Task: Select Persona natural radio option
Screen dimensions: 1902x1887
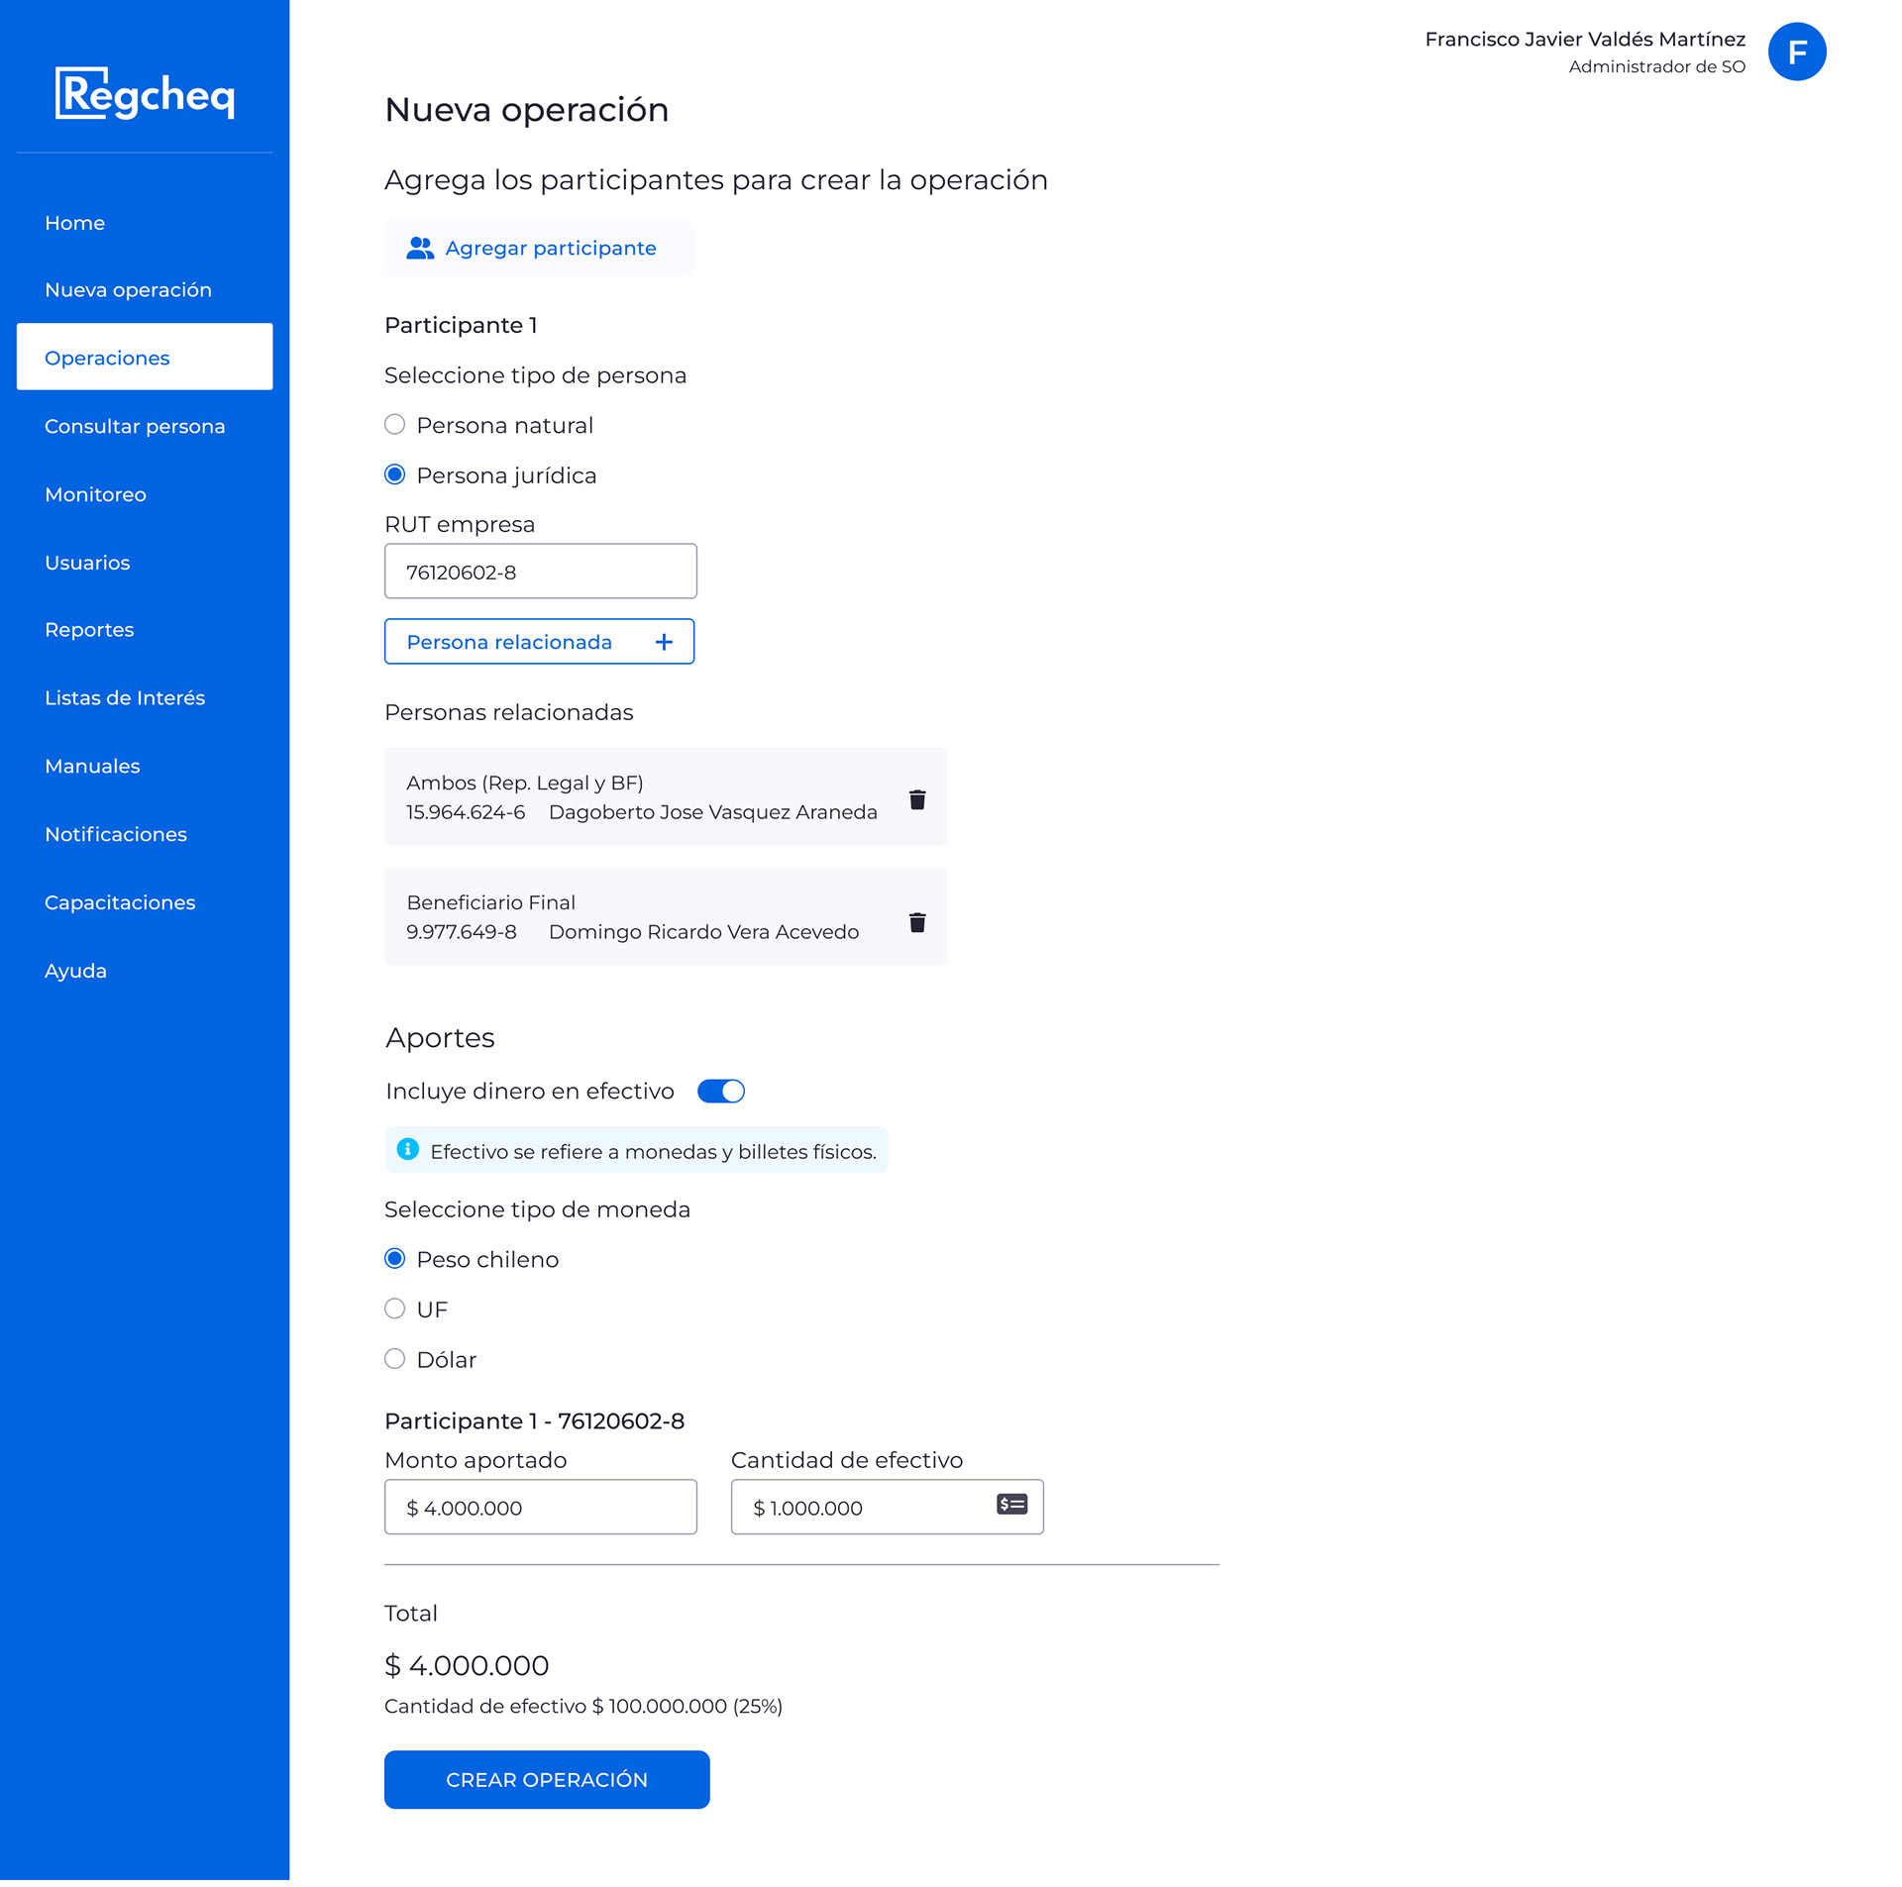Action: click(x=394, y=425)
